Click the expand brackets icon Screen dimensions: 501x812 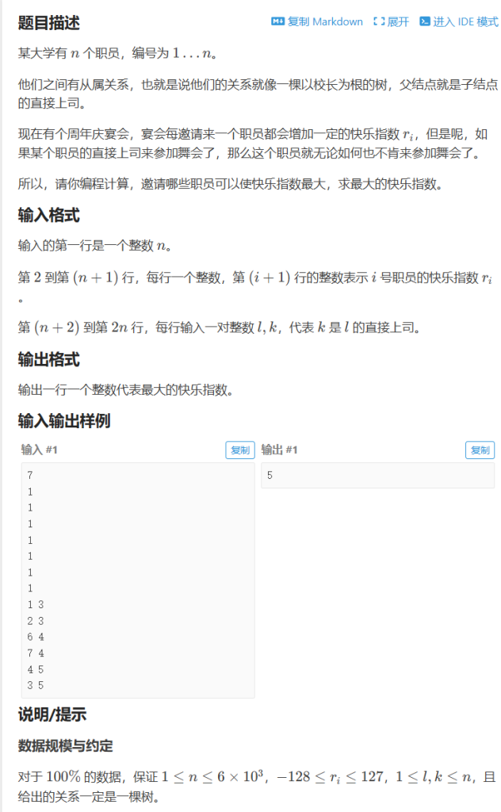click(x=379, y=21)
